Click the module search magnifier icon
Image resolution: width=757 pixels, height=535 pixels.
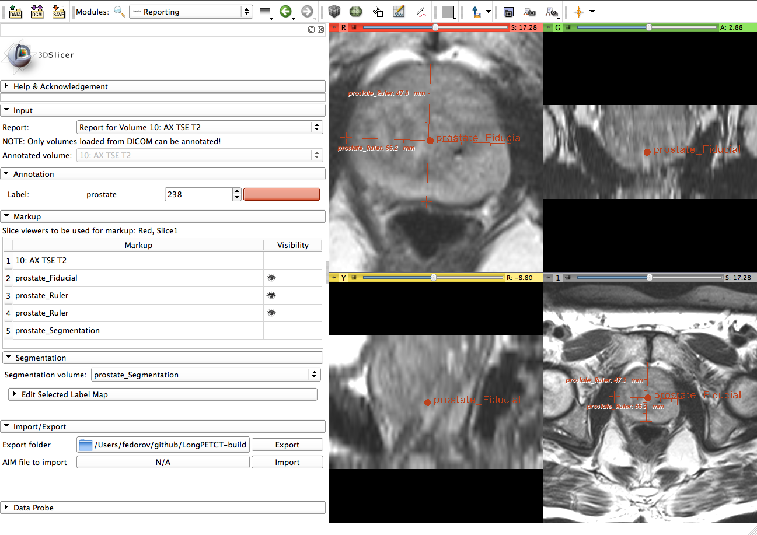point(119,12)
